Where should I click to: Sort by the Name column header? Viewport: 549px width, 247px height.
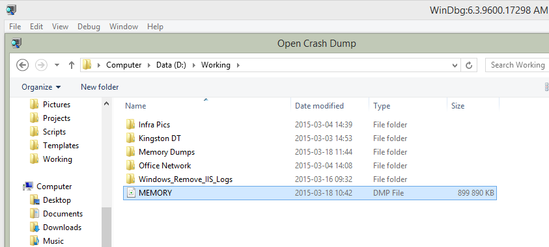135,106
